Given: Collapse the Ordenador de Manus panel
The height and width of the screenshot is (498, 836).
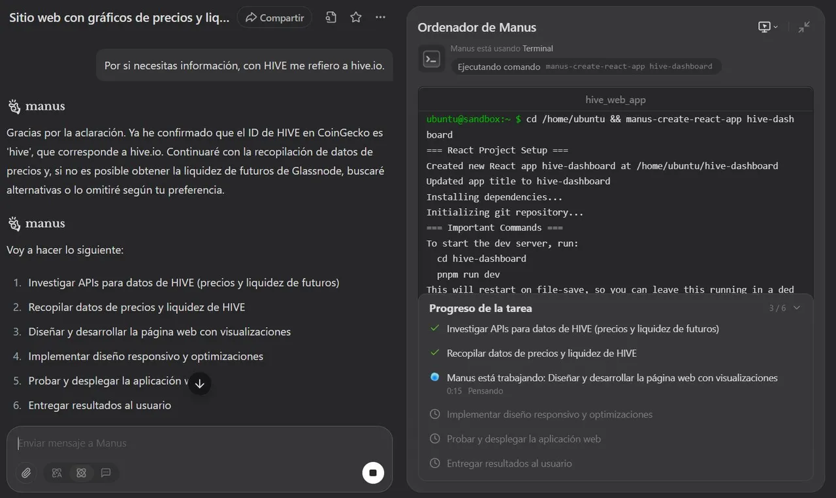Looking at the screenshot, I should (x=804, y=27).
